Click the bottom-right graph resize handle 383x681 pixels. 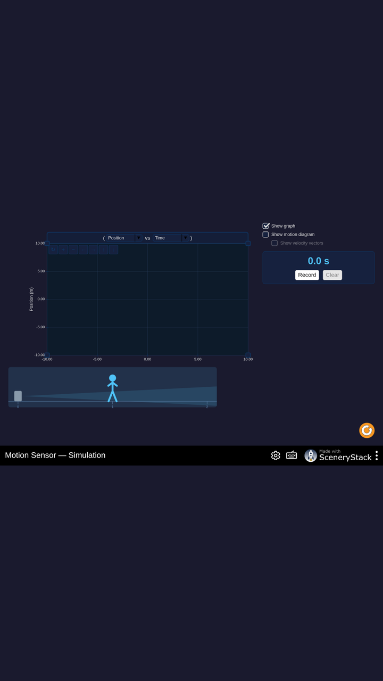[248, 355]
